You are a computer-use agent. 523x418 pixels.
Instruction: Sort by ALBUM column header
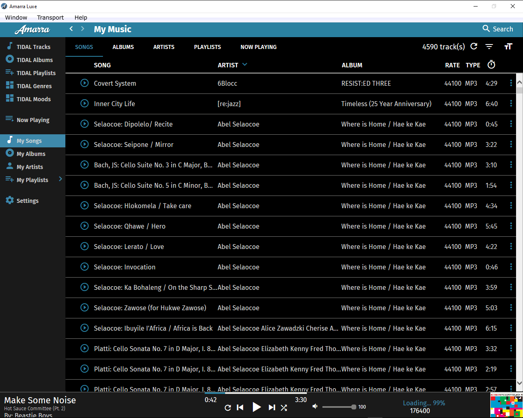(352, 65)
